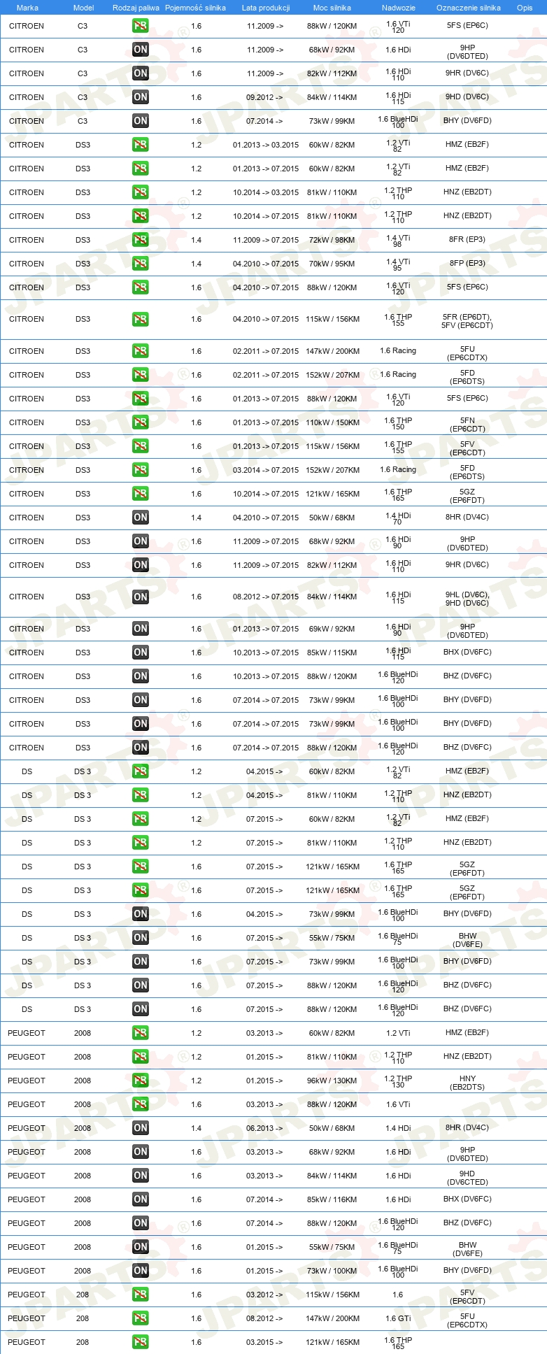Click engine code 9HD (DV6C) in C3 row
The height and width of the screenshot is (1354, 547).
tap(467, 97)
